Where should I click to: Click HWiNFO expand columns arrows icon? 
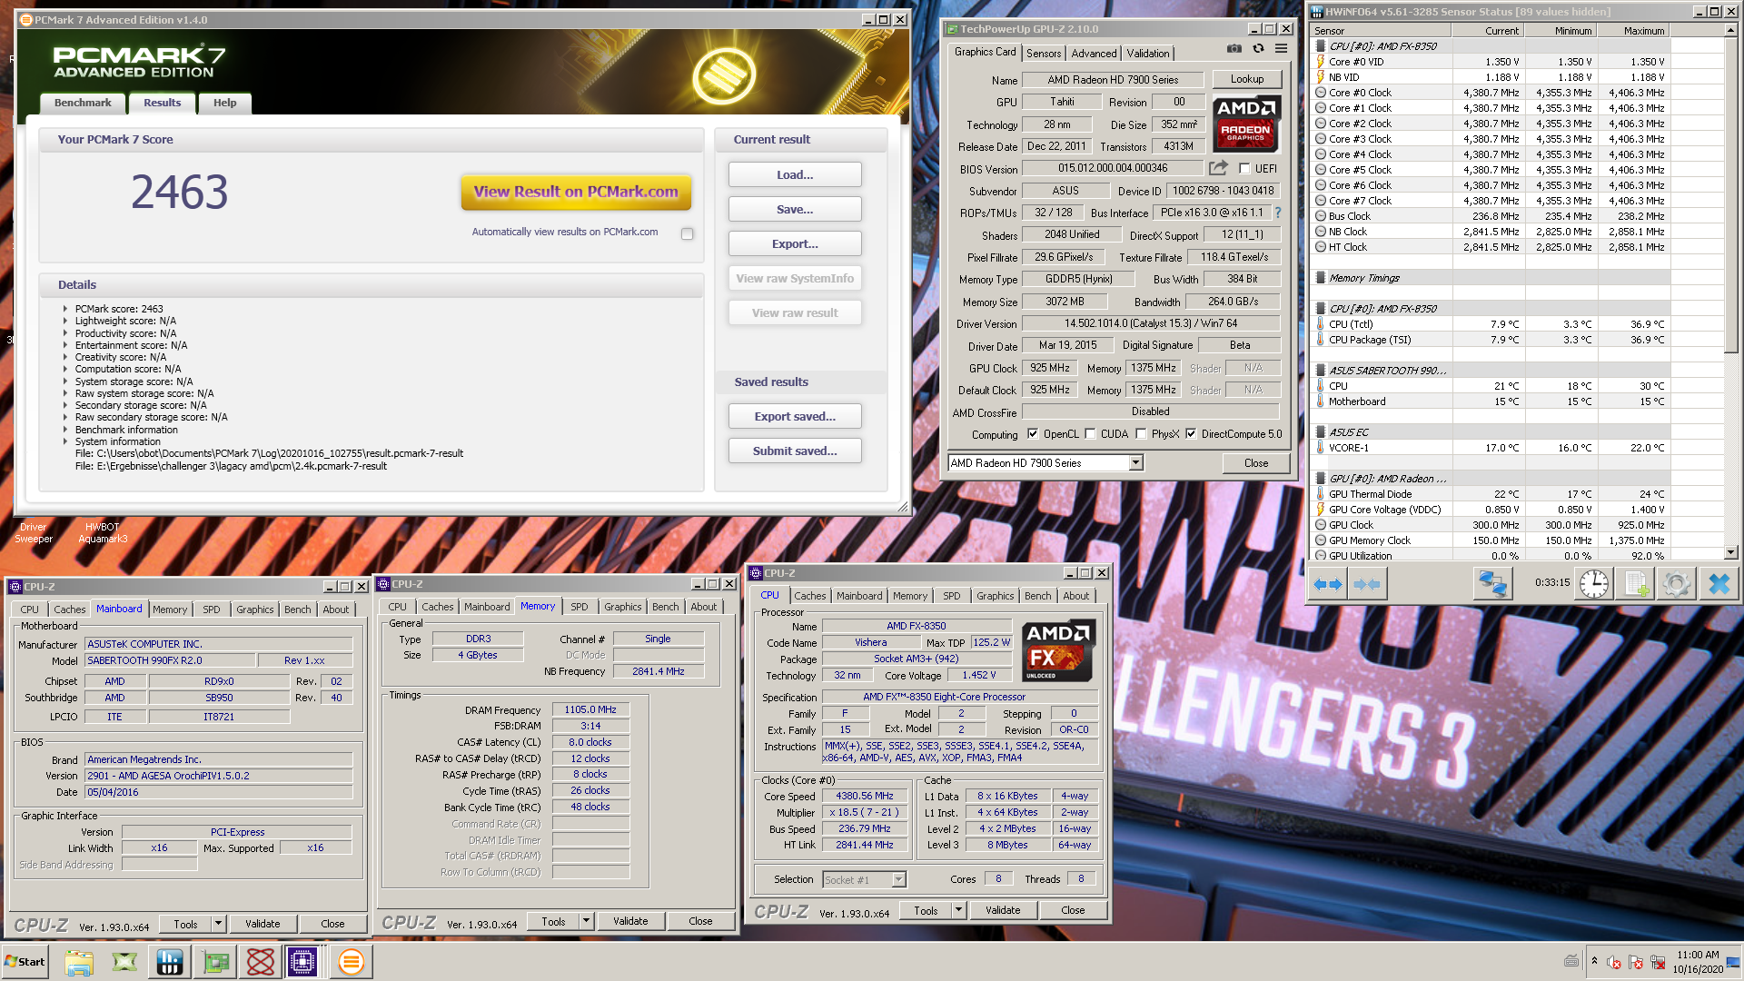(1328, 584)
